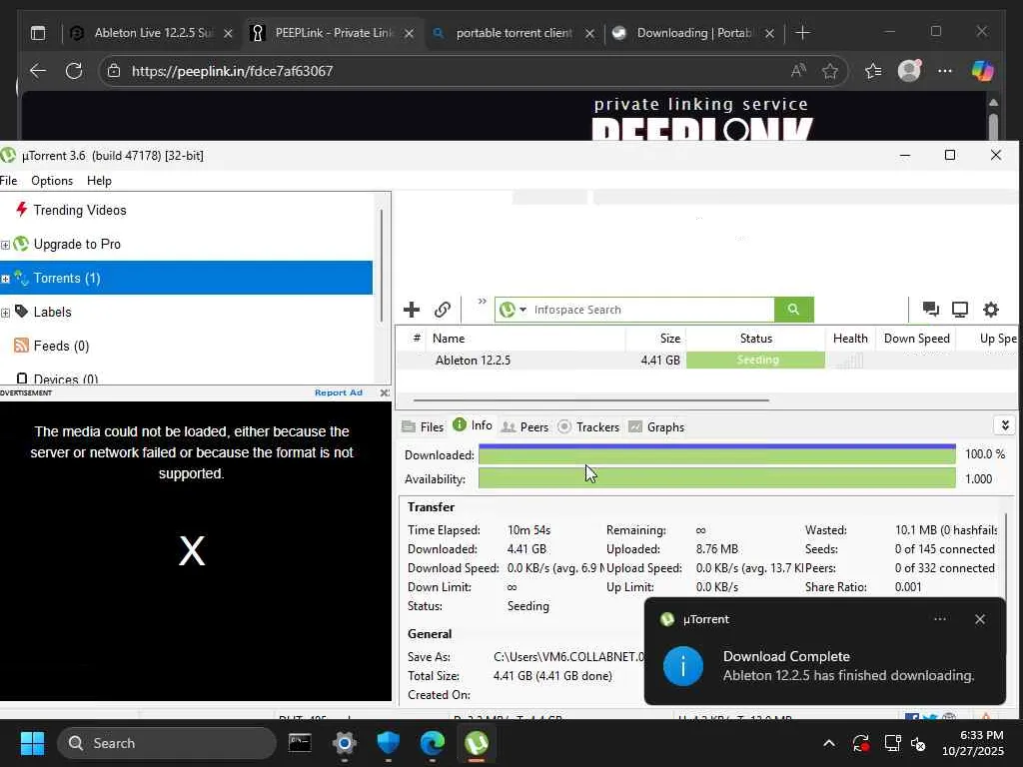
Task: Open the Edge profile avatar
Action: (909, 71)
